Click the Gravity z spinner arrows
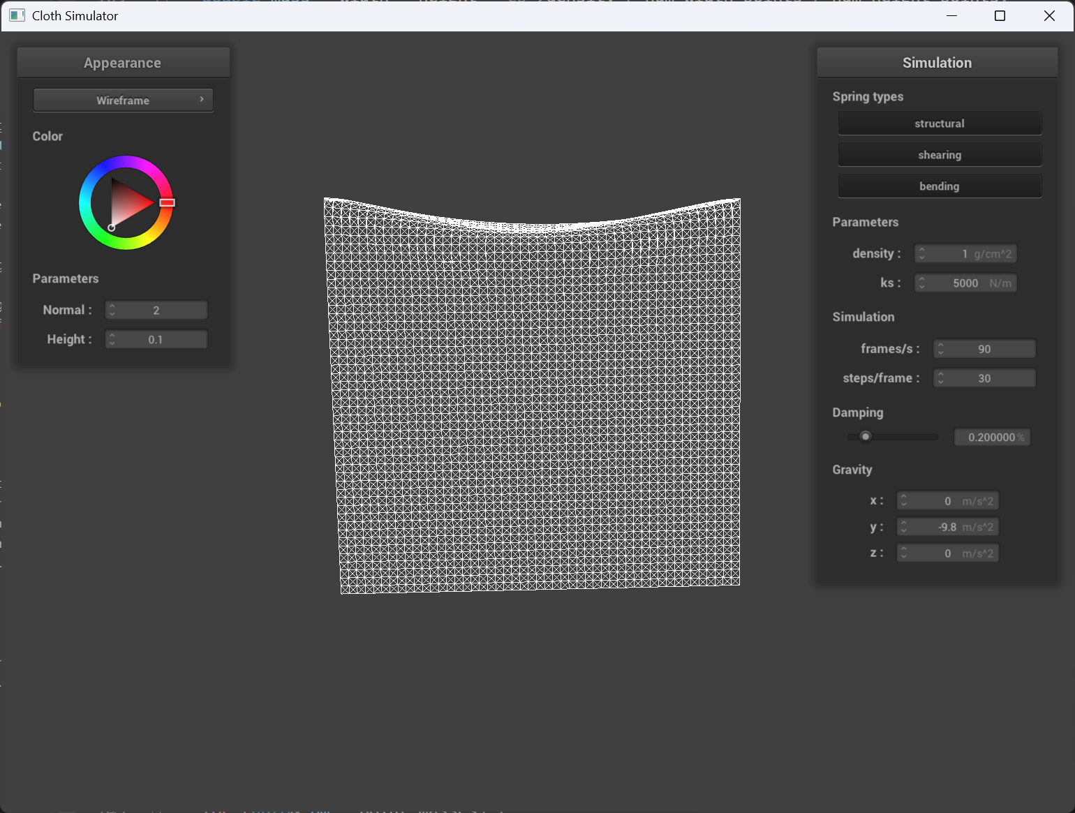This screenshot has height=813, width=1075. [x=904, y=553]
